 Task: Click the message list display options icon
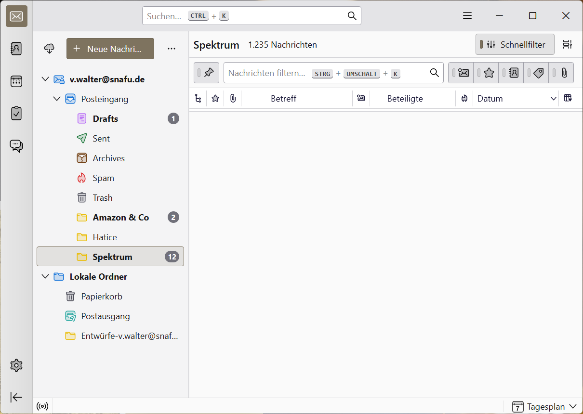568,45
